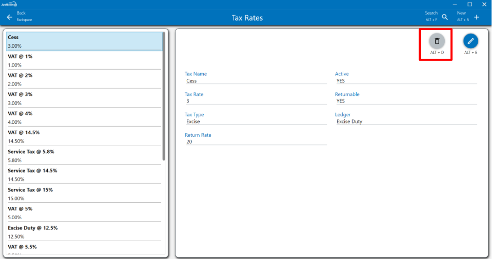Click the Ledger field showing Excise Duty
492x260 pixels.
(x=406, y=122)
